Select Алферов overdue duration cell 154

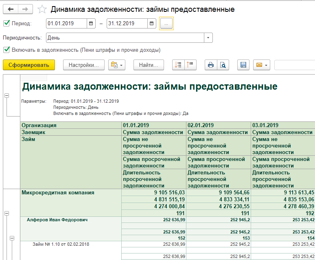point(283,238)
